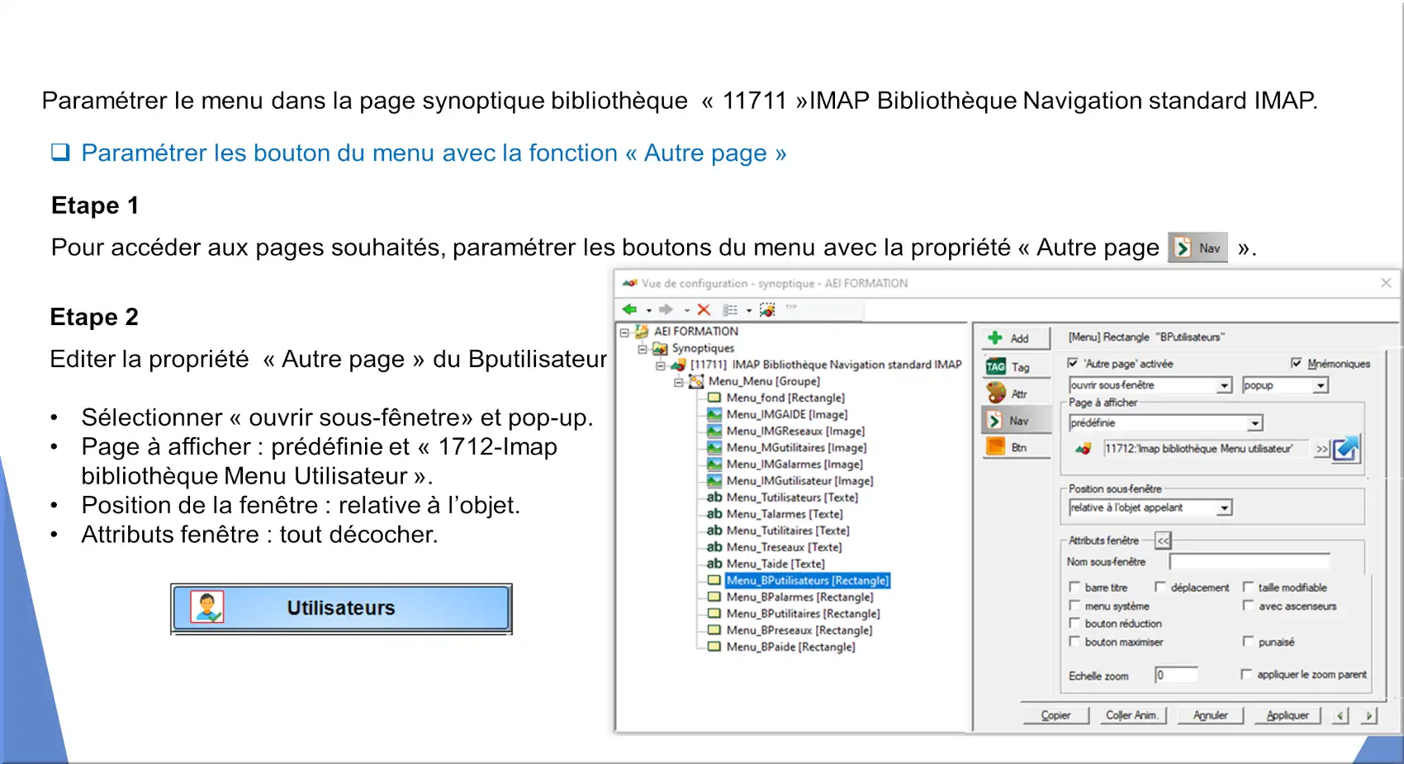Click rectangle icon of Menu_BPreseaux
Viewport: 1404px width, 764px height.
click(x=714, y=630)
